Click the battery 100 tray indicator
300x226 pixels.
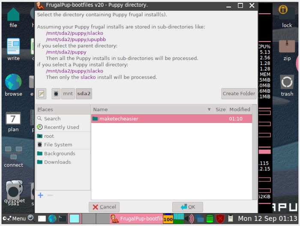(168, 219)
